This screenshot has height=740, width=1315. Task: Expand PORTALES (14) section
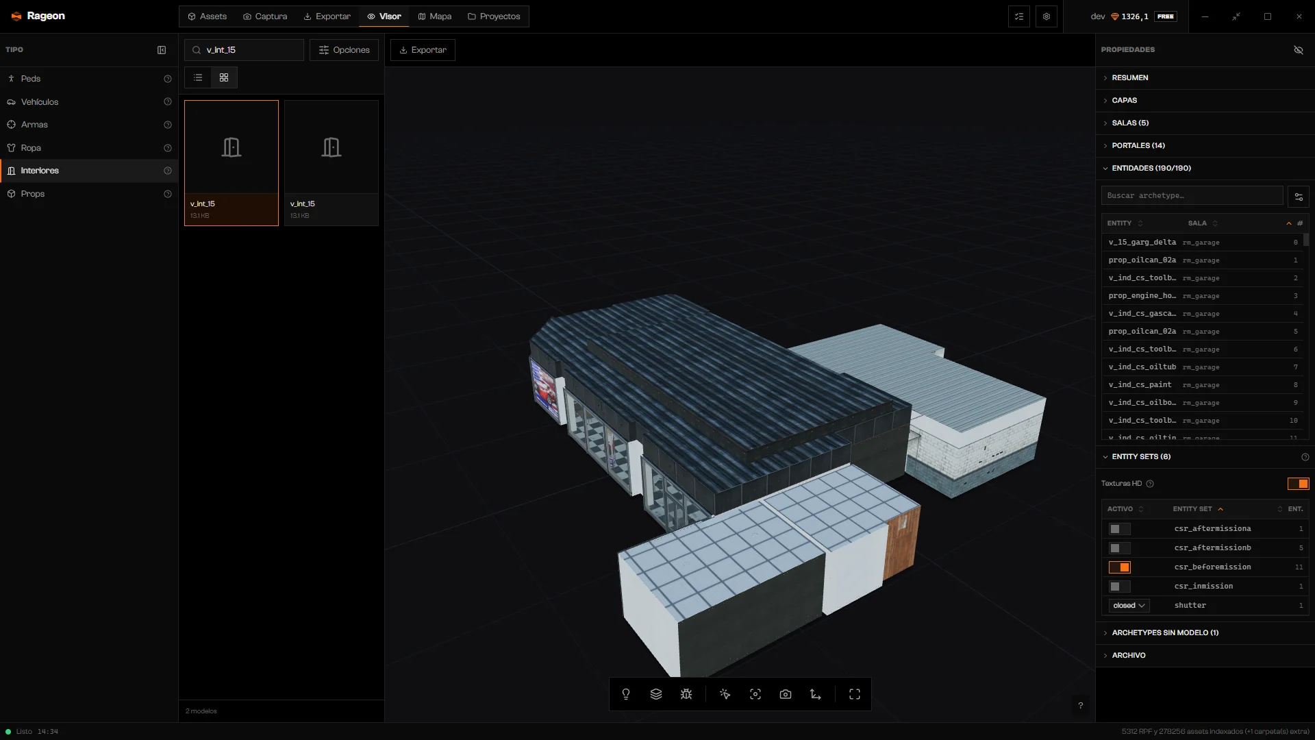pyautogui.click(x=1205, y=146)
